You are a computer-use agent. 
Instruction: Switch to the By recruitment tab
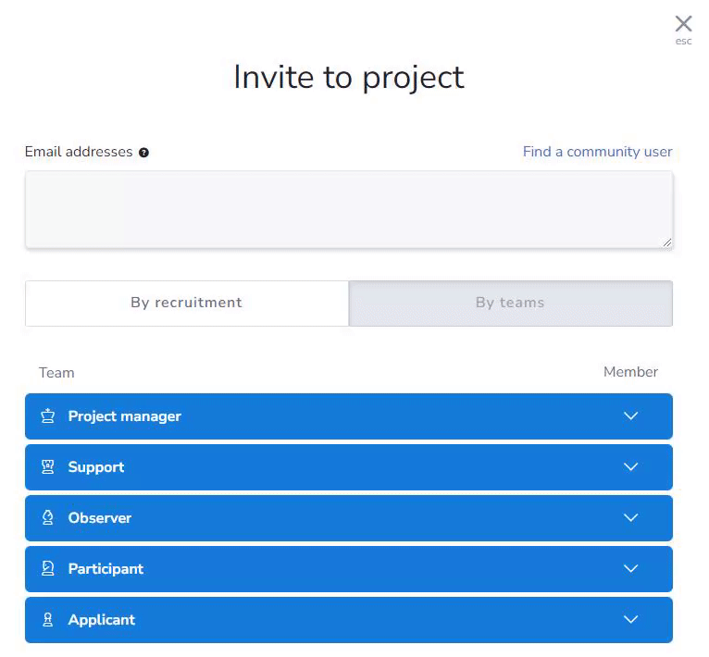point(187,303)
